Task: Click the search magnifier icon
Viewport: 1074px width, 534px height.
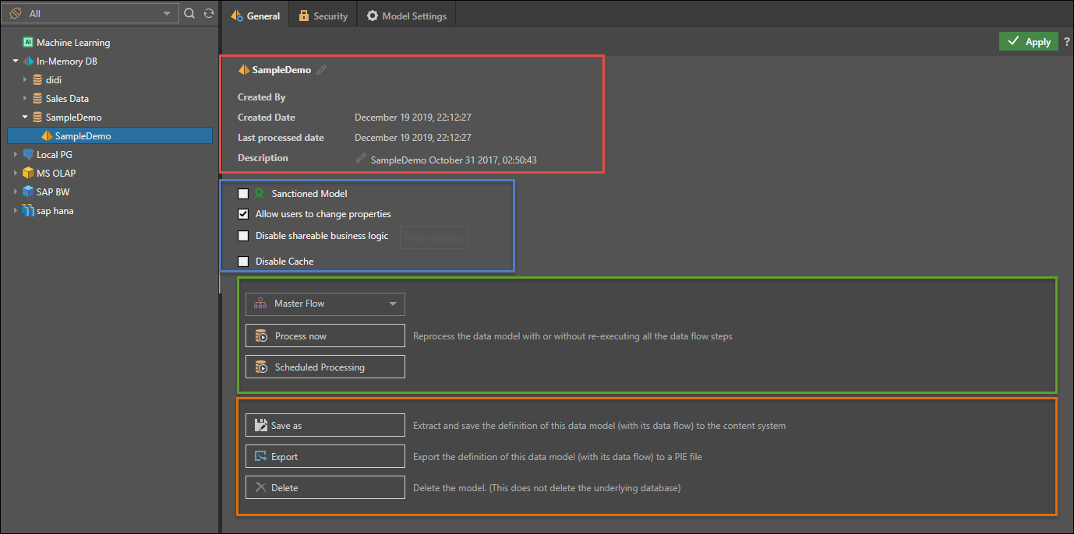Action: 189,13
